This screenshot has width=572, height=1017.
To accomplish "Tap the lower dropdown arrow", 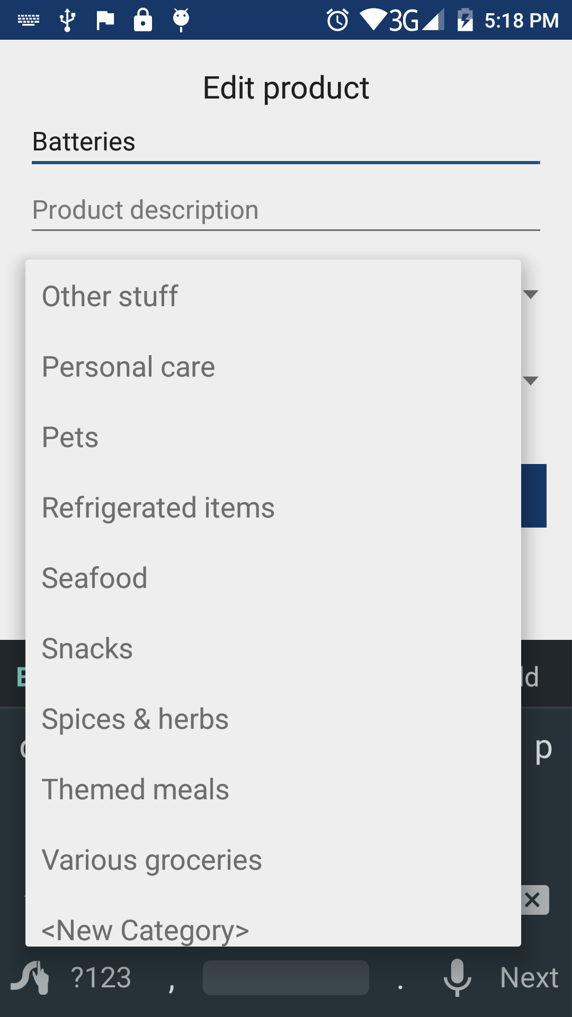I will point(531,381).
